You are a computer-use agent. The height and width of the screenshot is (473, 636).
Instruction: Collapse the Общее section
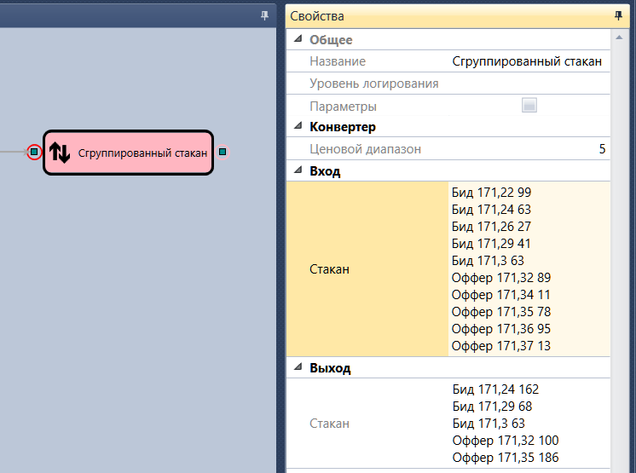[x=298, y=39]
